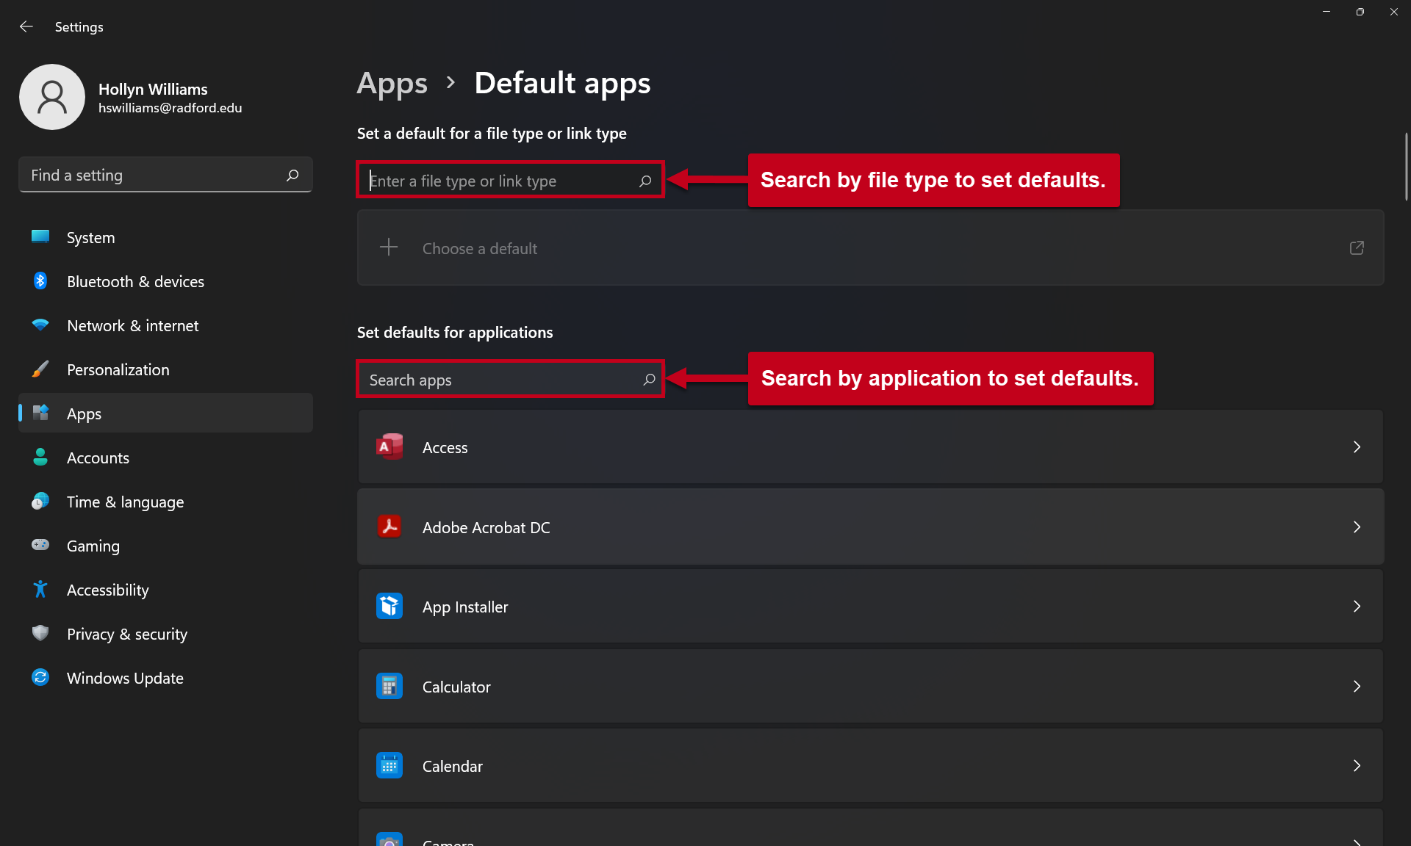1411x846 pixels.
Task: Click the Accounts person icon
Action: [40, 458]
